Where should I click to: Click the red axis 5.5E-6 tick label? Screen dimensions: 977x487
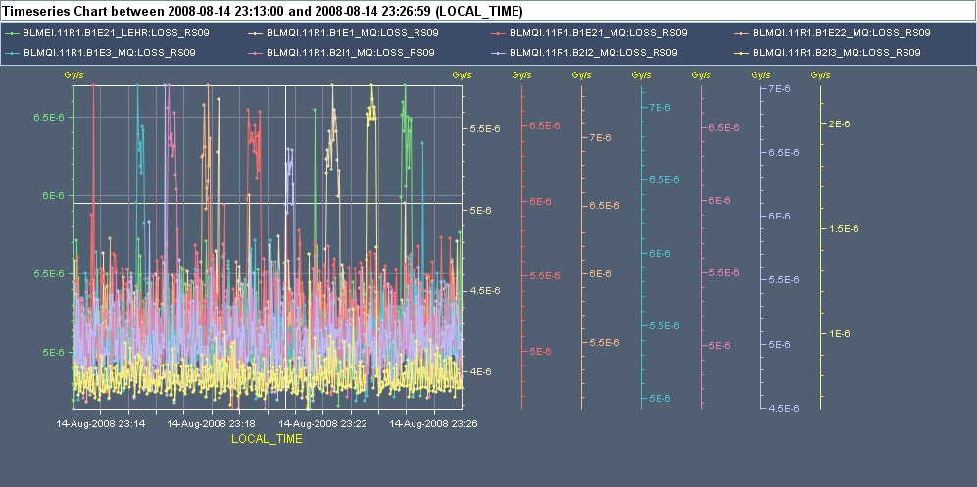(545, 276)
